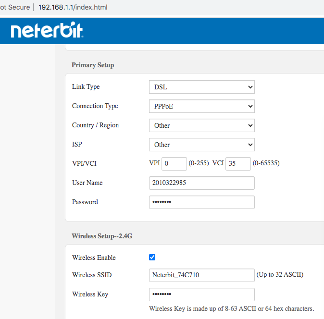Click the Wireless SSID field Neterbit_74C710

(202, 275)
